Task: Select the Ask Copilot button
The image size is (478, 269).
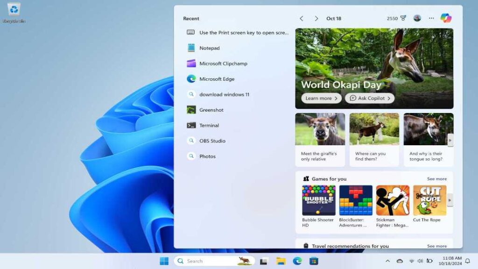Action: [370, 98]
